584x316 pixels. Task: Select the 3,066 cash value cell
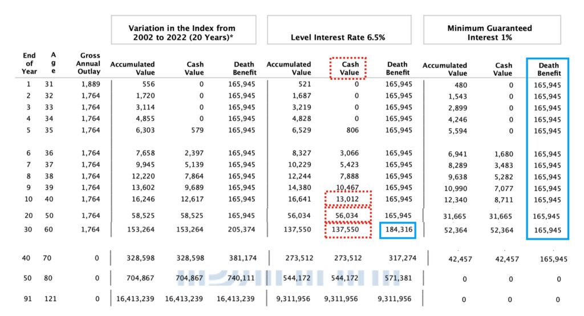pyautogui.click(x=348, y=153)
